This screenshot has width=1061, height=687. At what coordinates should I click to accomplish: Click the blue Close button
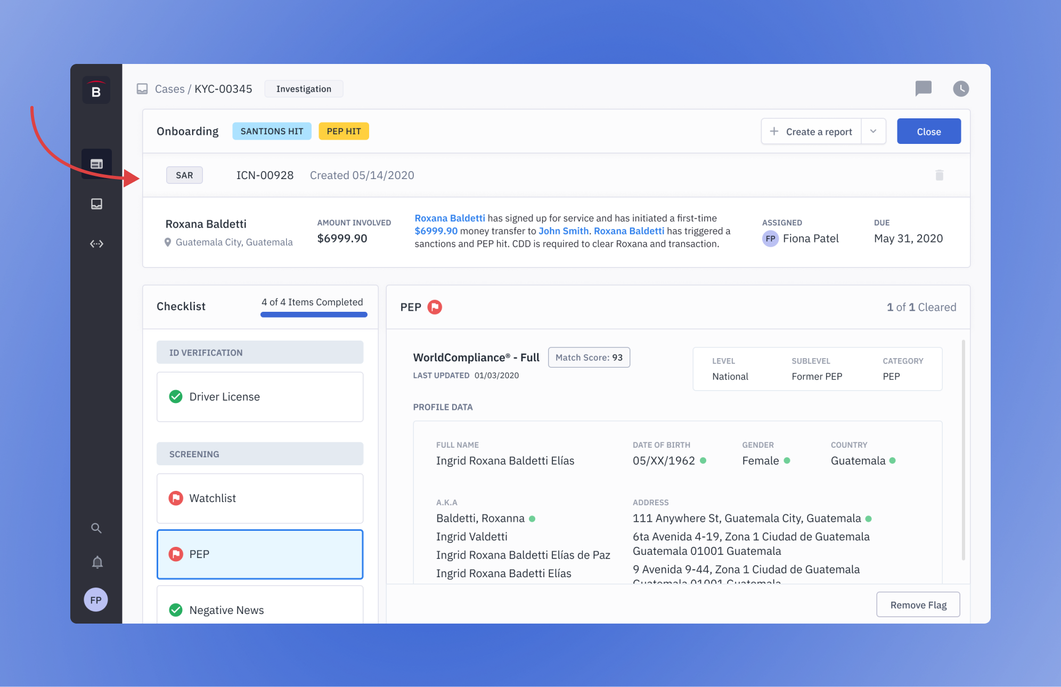point(928,131)
